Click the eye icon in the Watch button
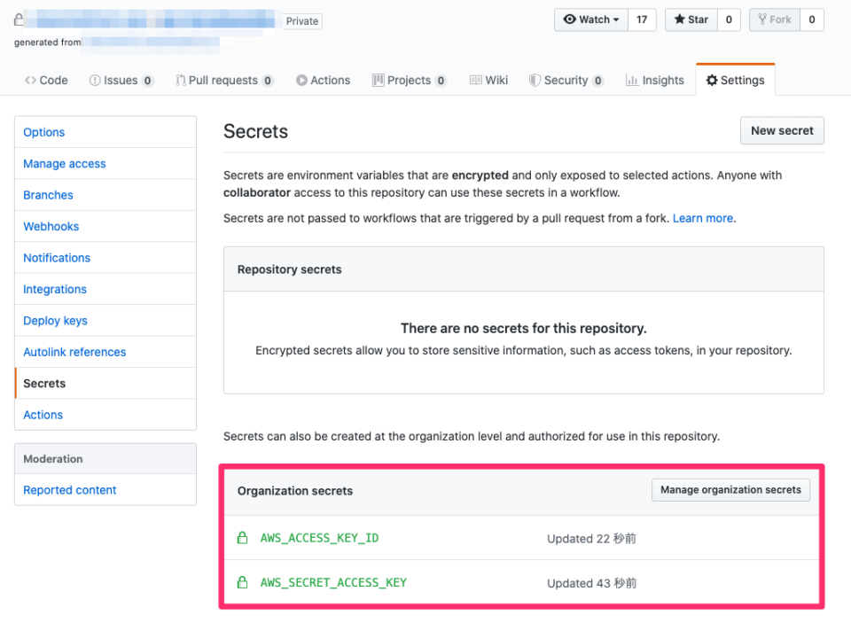The height and width of the screenshot is (623, 851). pos(569,19)
